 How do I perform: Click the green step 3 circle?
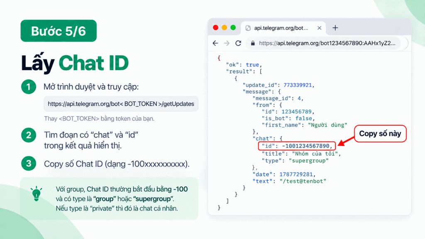tap(29, 163)
